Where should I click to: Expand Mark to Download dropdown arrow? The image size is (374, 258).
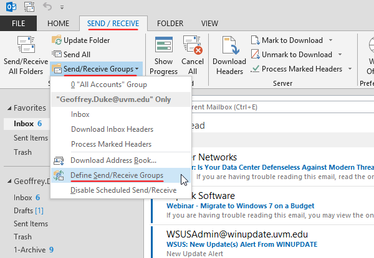click(330, 40)
